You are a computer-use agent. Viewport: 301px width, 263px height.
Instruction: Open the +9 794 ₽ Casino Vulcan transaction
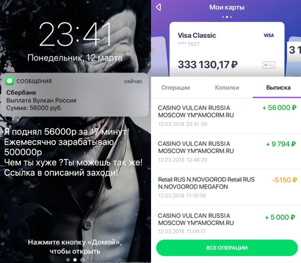click(x=227, y=151)
